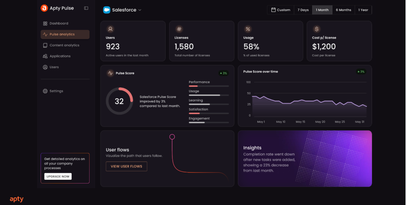Click the 'Completion rate went down' insight text
This screenshot has height=205, width=407.
point(269,162)
